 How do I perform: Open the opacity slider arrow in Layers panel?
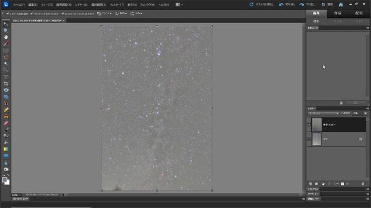[365, 113]
